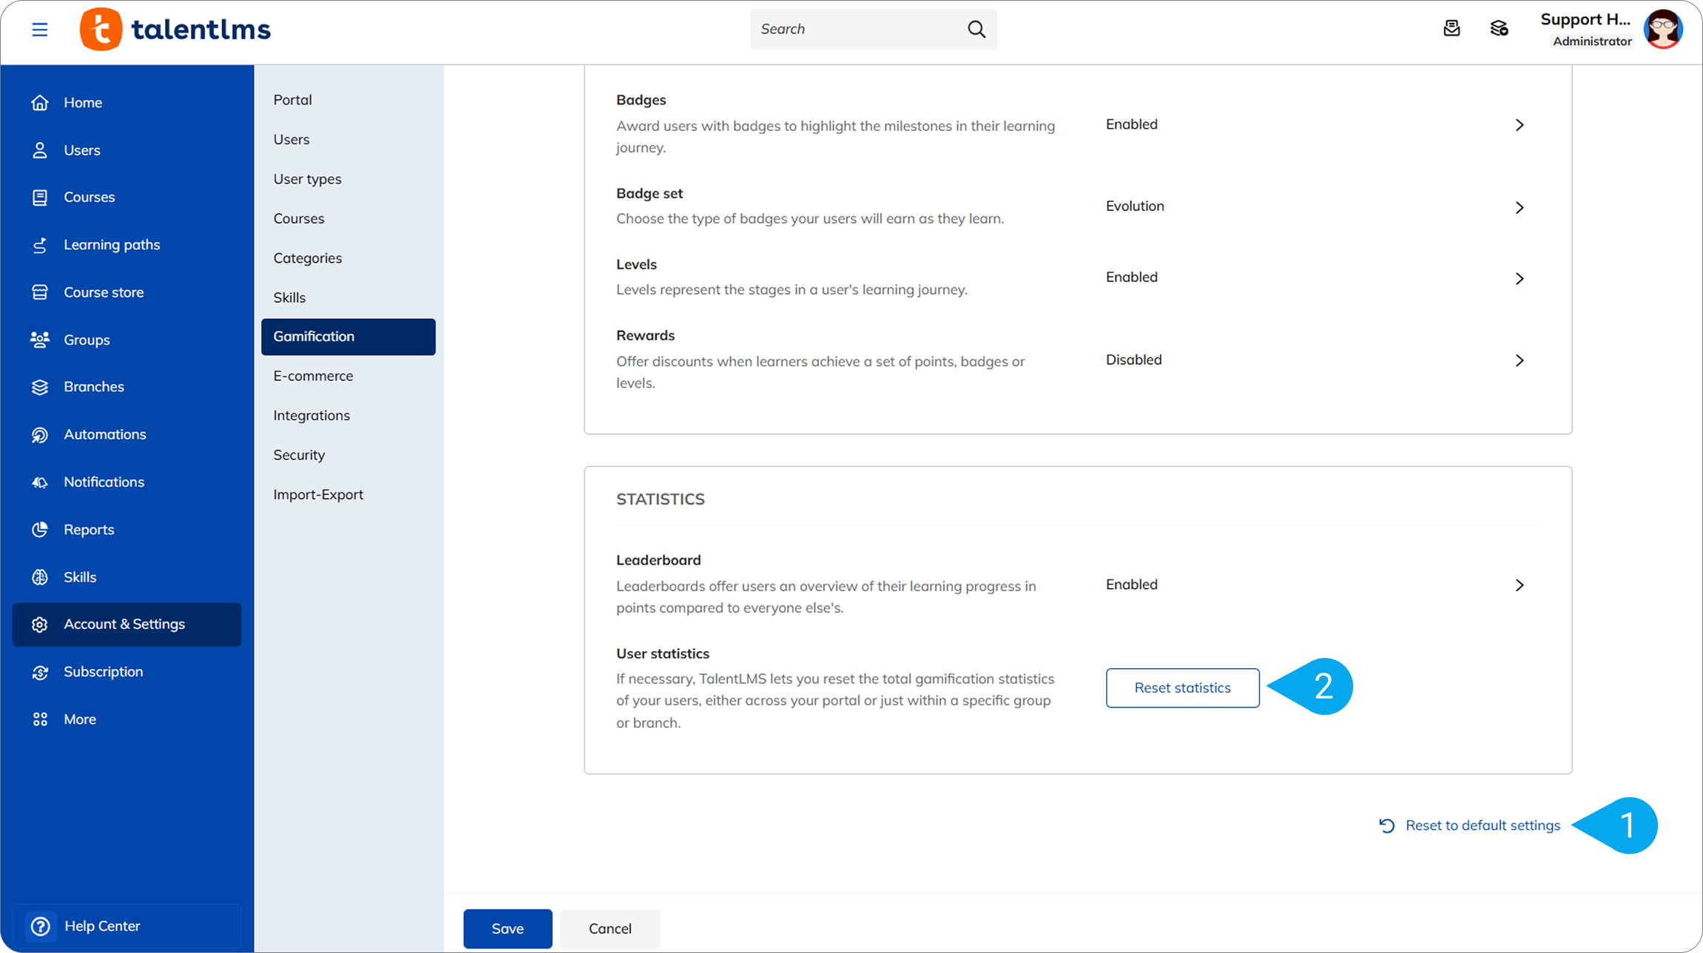The width and height of the screenshot is (1703, 953).
Task: Expand the Badge set Evolution chevron
Action: click(1520, 208)
